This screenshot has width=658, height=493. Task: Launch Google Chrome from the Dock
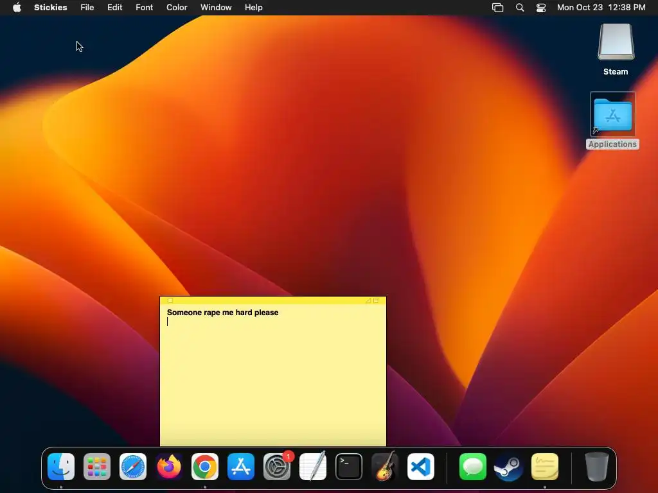point(205,467)
